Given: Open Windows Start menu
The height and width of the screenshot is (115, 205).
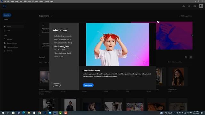Looking at the screenshot, I should tap(3, 113).
